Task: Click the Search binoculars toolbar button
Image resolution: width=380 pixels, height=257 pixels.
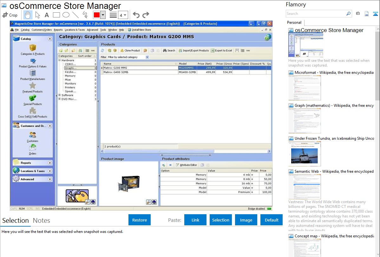Action: pos(169,51)
